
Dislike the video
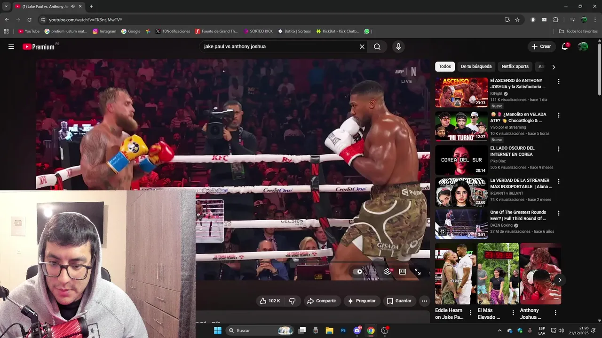[x=292, y=301]
